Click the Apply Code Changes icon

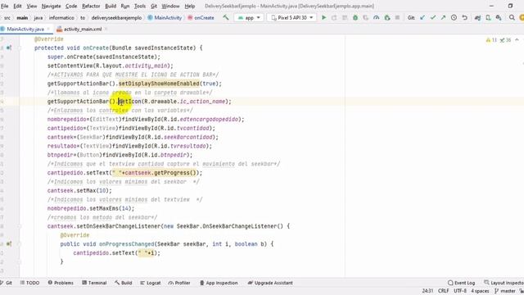tap(345, 17)
